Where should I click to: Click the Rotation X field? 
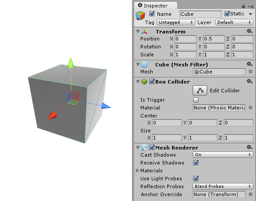click(186, 47)
